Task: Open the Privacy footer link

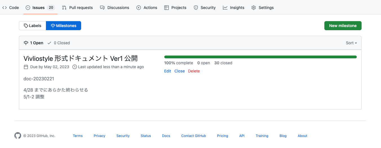Action: [99, 136]
